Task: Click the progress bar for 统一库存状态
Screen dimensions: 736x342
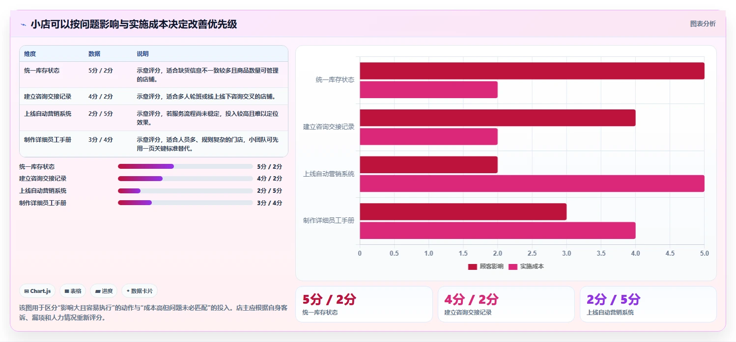Action: click(x=185, y=166)
